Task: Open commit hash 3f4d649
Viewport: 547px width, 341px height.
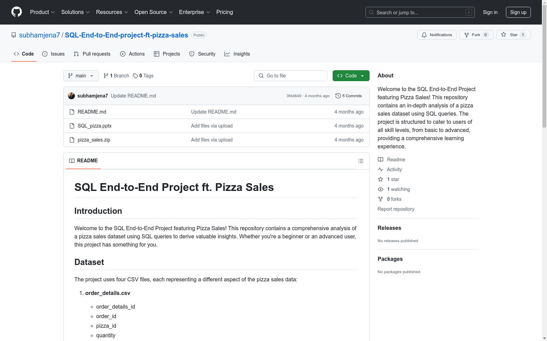Action: 294,96
